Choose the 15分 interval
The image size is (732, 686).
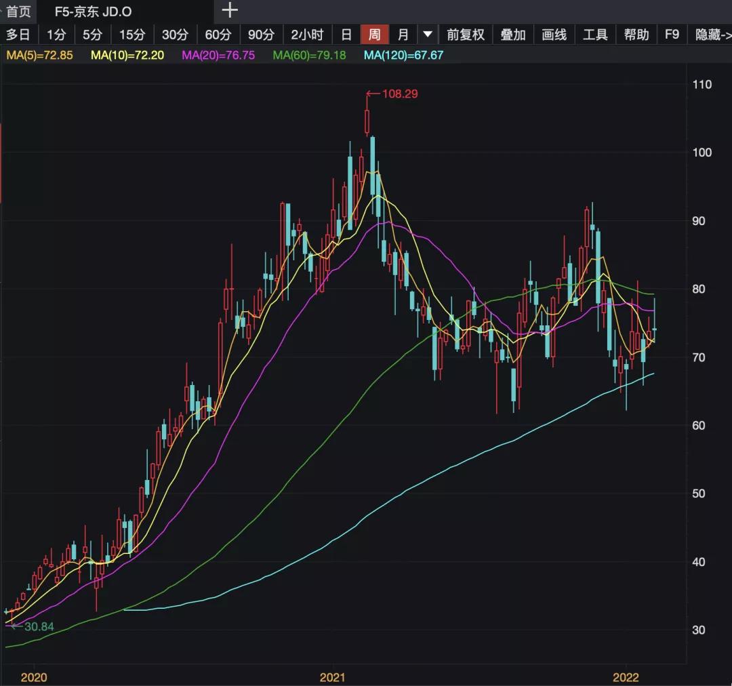click(x=132, y=35)
